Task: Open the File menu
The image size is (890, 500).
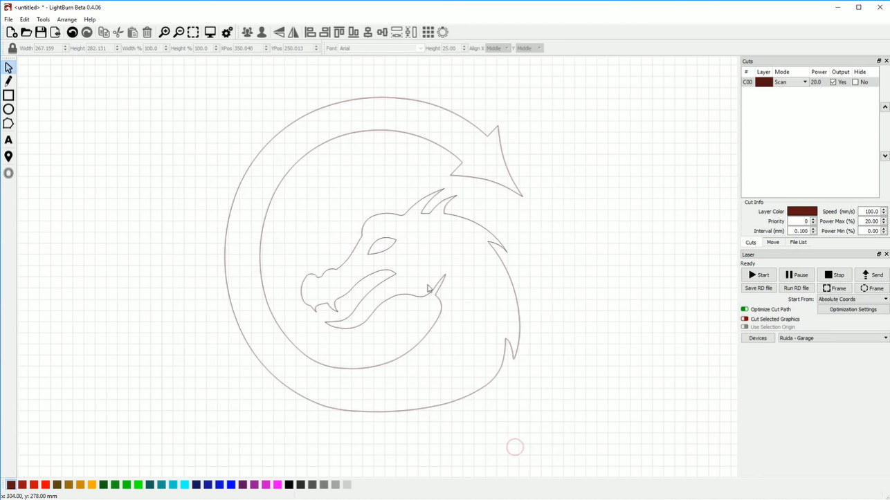Action: [8, 19]
